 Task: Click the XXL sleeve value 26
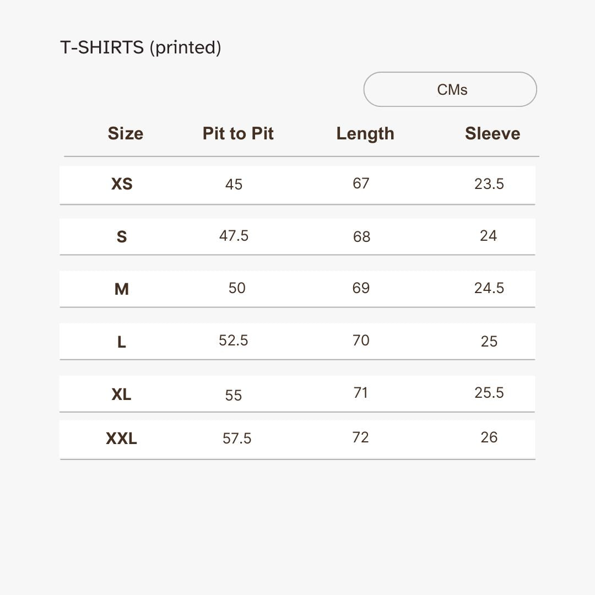pyautogui.click(x=489, y=437)
